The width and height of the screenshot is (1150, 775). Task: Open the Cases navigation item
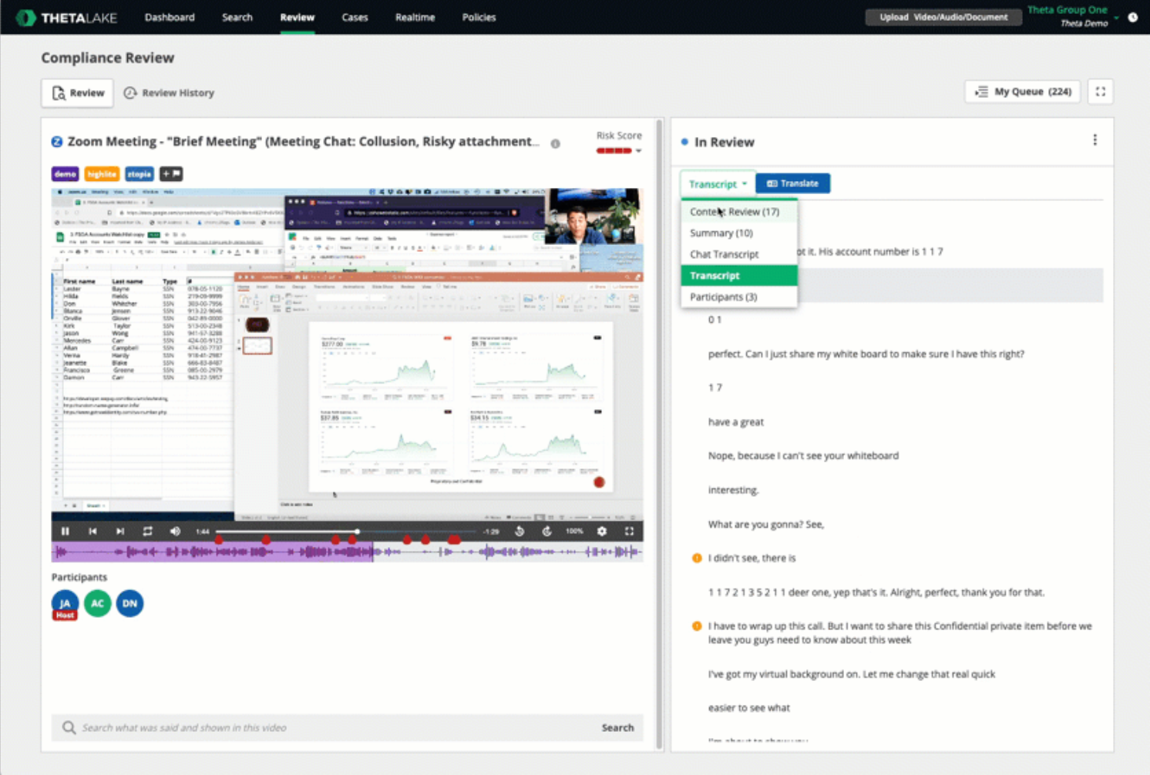pyautogui.click(x=355, y=17)
